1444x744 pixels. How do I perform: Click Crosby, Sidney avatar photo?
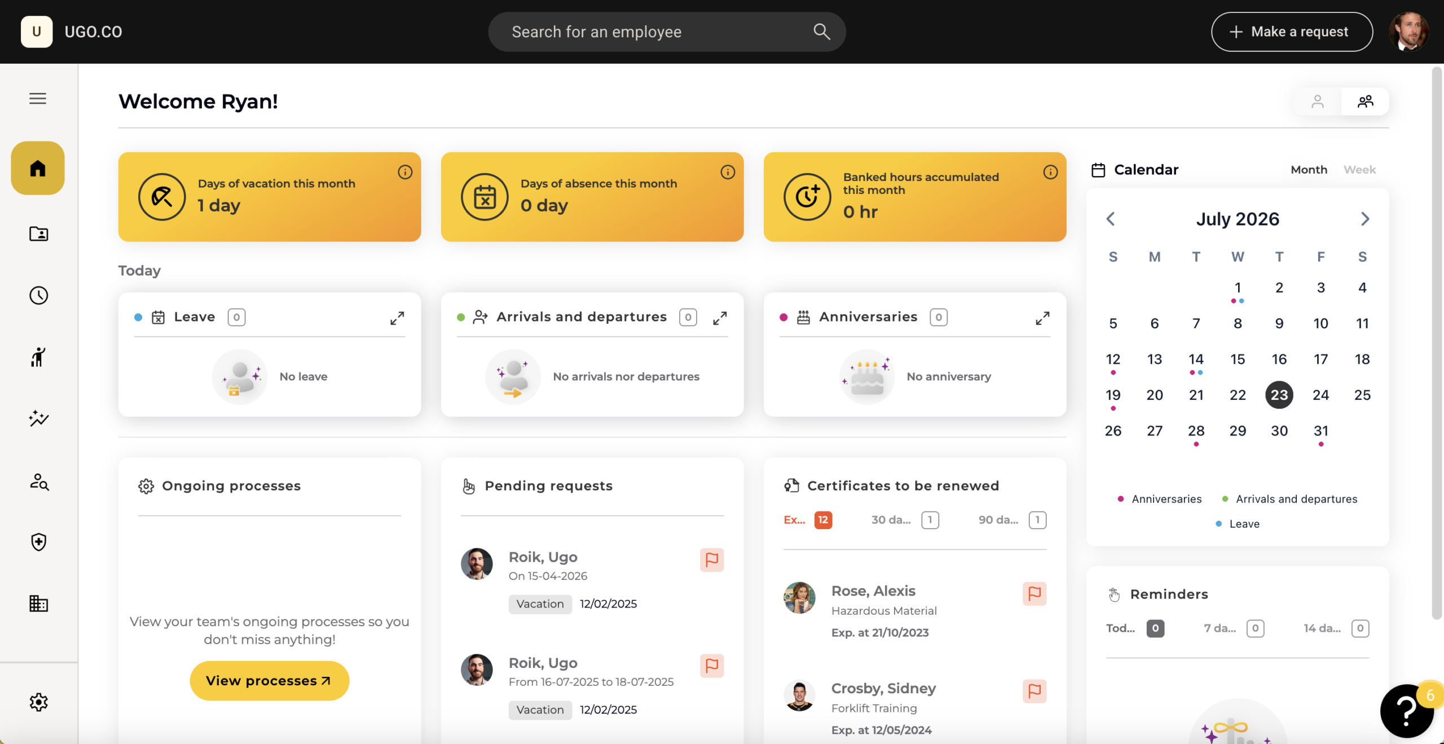point(799,695)
